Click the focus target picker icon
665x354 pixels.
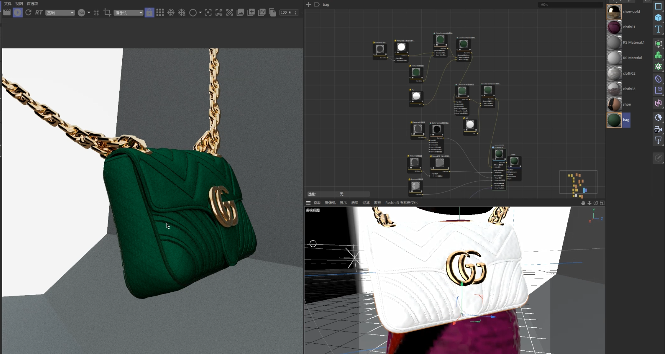coord(208,13)
